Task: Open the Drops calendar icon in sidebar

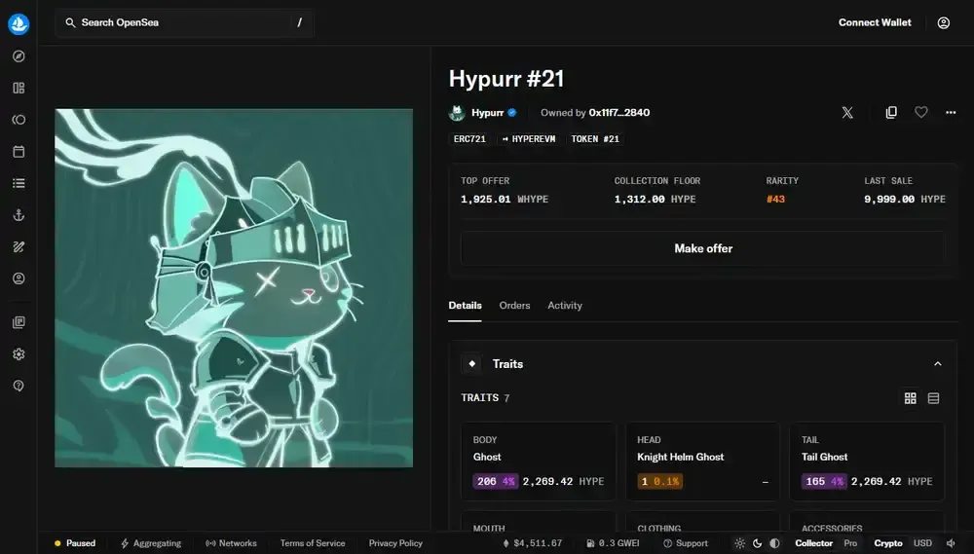Action: click(19, 152)
